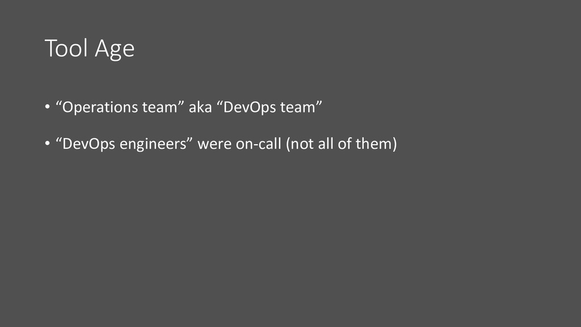Click the "Tool Age" slide title
The height and width of the screenshot is (327, 581).
coord(89,49)
